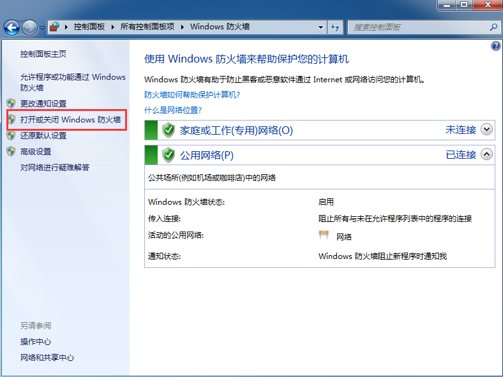This screenshot has height=377, width=503.
Task: Open the 控制面板主页 link
Action: pos(43,54)
